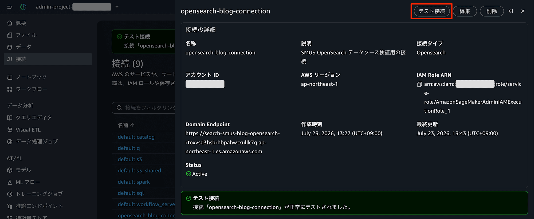Open the admin-project dropdown
The image size is (534, 219).
click(117, 7)
